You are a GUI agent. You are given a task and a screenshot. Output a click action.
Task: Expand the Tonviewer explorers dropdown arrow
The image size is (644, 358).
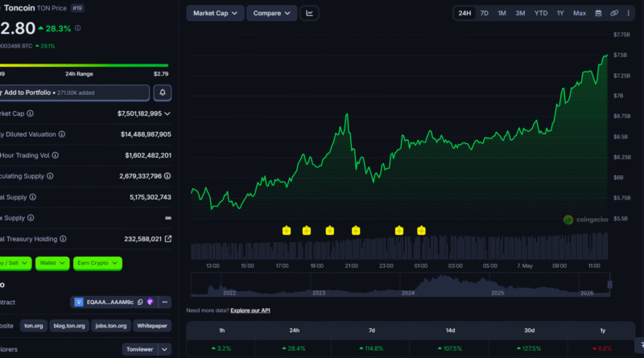coord(165,349)
